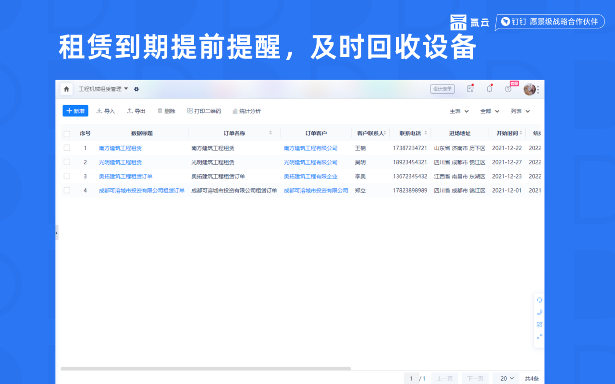Open the user avatar menu
615x384 pixels.
(x=529, y=89)
